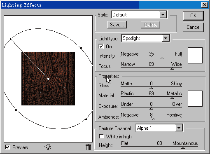Click the Intensity slider triangle handle

[x=162, y=58]
